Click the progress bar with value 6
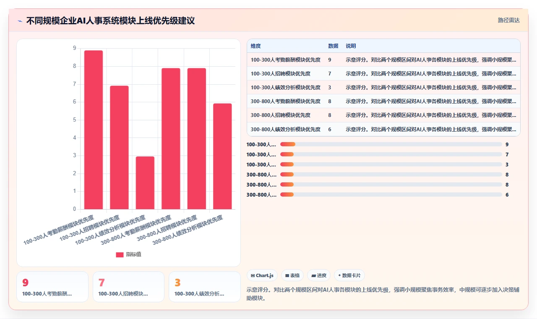The height and width of the screenshot is (319, 537). (x=391, y=195)
